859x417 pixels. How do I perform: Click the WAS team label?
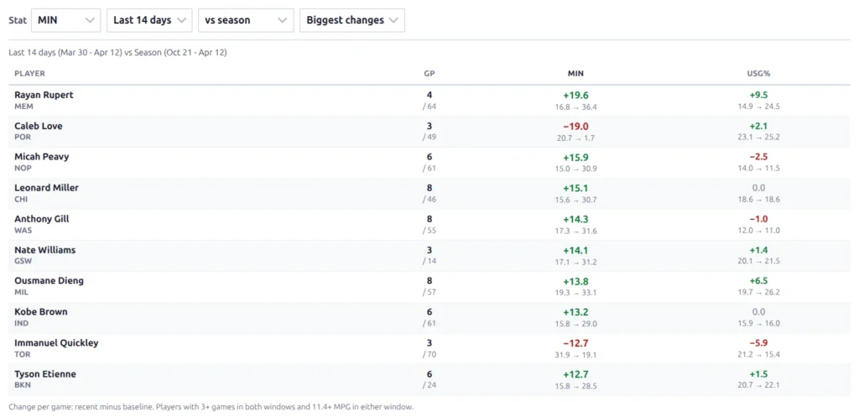point(23,230)
